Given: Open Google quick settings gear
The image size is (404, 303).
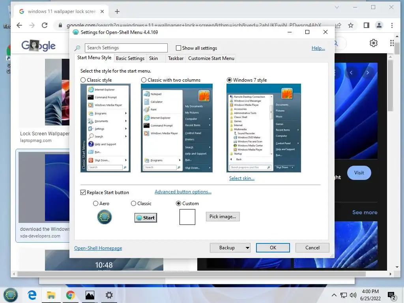Looking at the screenshot, I should click(374, 43).
